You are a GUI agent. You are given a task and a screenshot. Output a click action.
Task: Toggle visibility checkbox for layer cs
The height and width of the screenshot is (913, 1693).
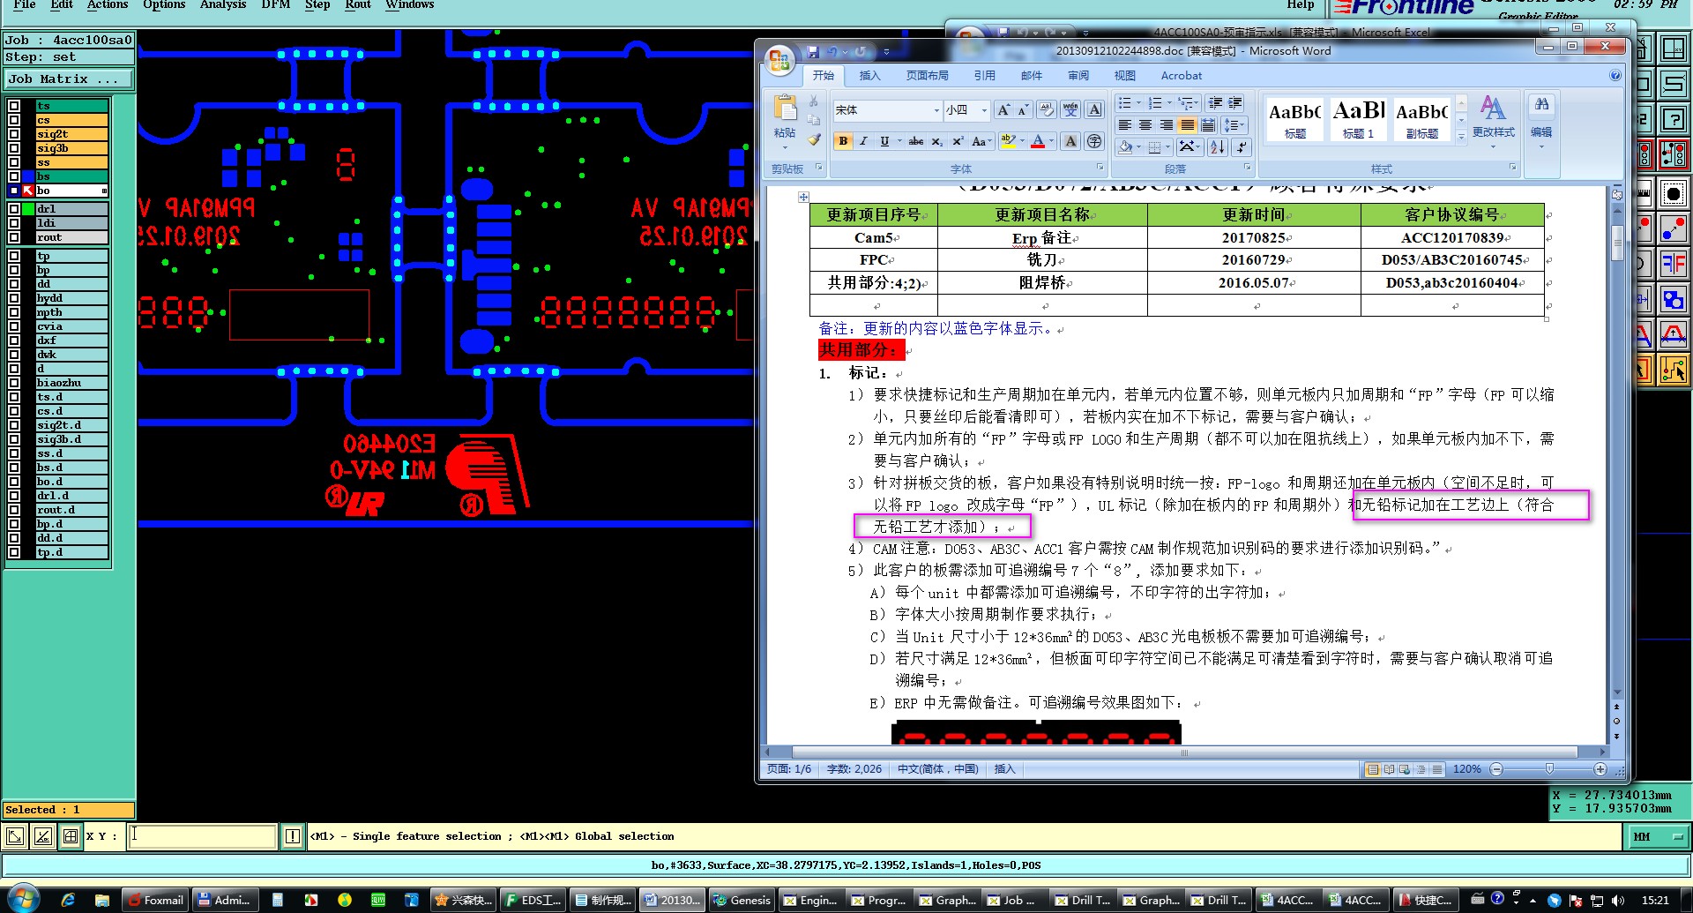14,120
